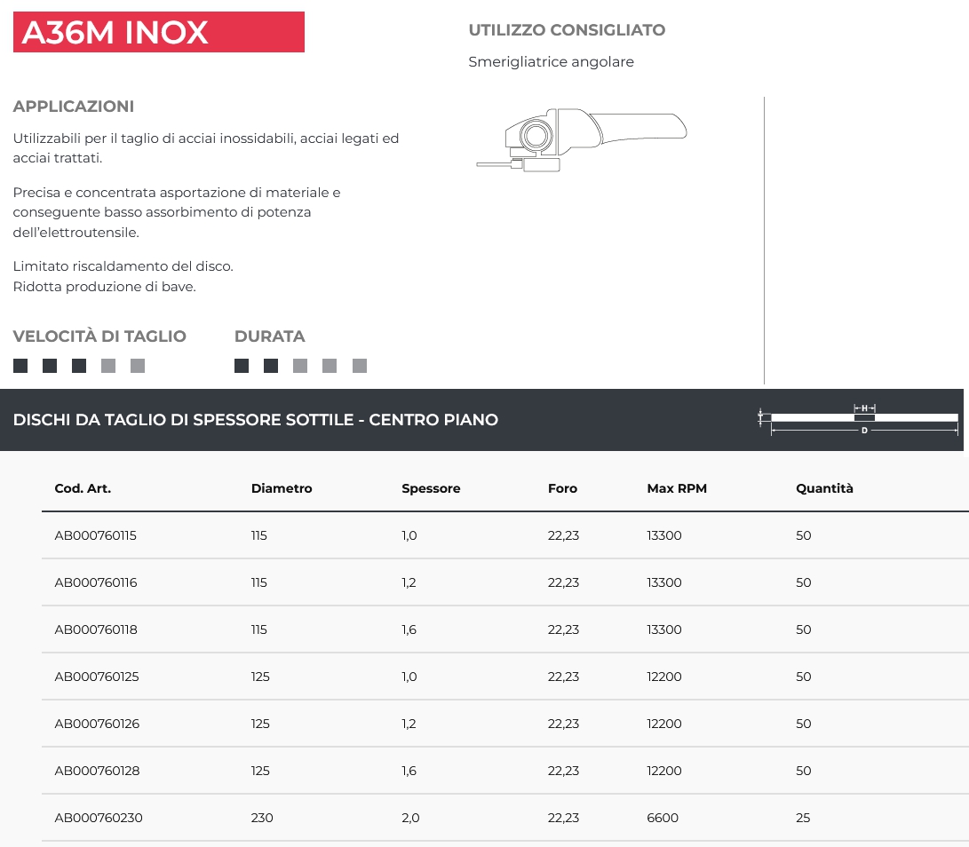The height and width of the screenshot is (847, 969).
Task: Click thickness 1,6 in row AB000760118
Action: [x=409, y=629]
